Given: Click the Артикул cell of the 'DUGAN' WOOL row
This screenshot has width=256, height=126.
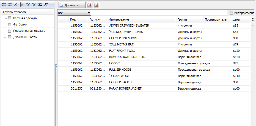Looking at the screenshot, I should (97, 76).
